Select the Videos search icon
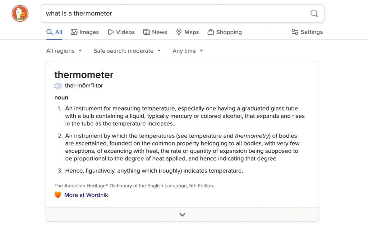 pyautogui.click(x=111, y=32)
